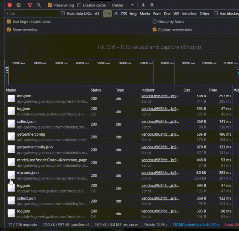Select model.json?modelCode=@common_page request
This screenshot has width=239, height=231.
(119, 163)
